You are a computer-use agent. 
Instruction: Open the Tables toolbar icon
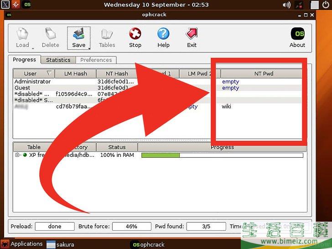click(x=107, y=34)
